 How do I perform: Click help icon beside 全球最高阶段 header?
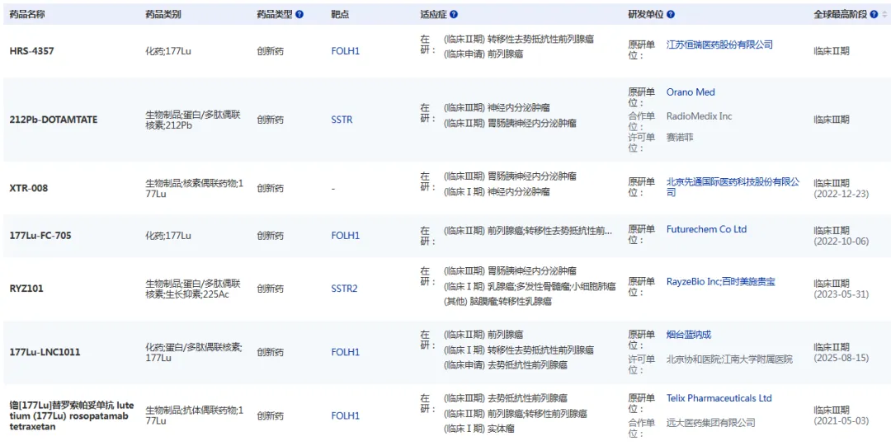(x=874, y=15)
